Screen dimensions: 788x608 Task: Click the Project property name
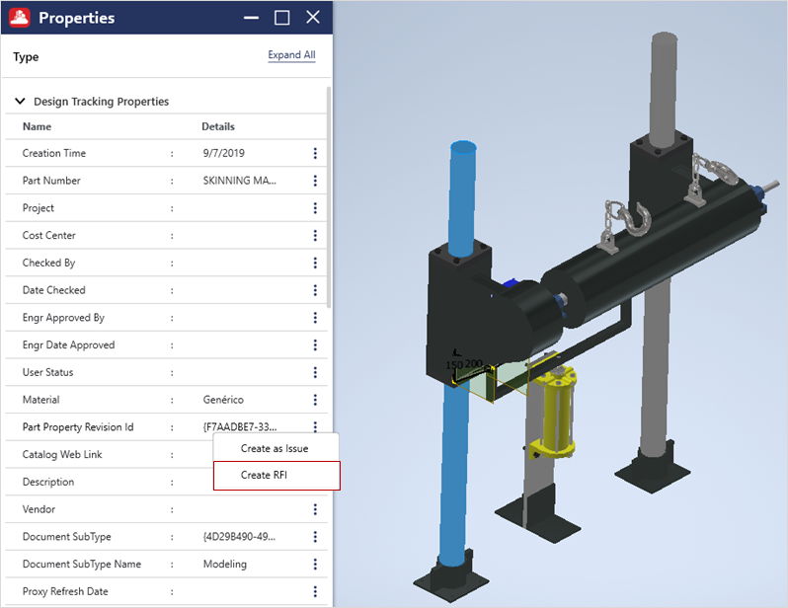[39, 208]
